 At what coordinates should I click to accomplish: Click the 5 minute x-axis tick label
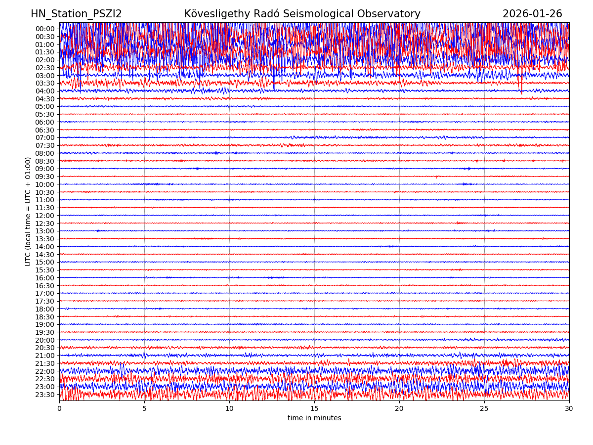point(144,409)
